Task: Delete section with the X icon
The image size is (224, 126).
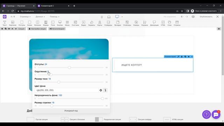Action: point(2,29)
